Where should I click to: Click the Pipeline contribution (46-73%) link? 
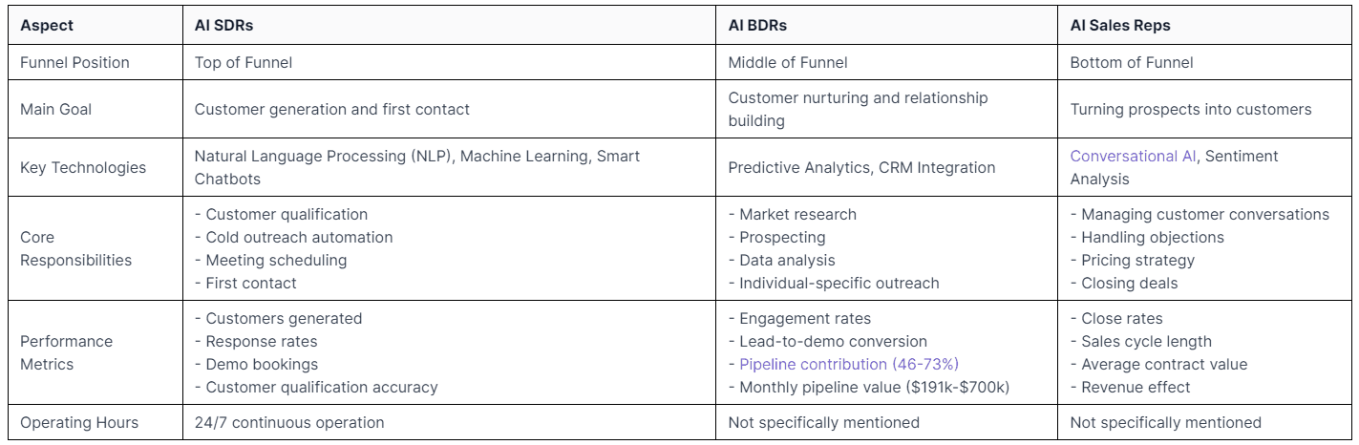[849, 364]
